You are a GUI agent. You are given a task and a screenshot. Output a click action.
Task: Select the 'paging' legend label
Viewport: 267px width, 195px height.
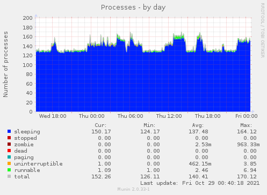[x=24, y=157]
